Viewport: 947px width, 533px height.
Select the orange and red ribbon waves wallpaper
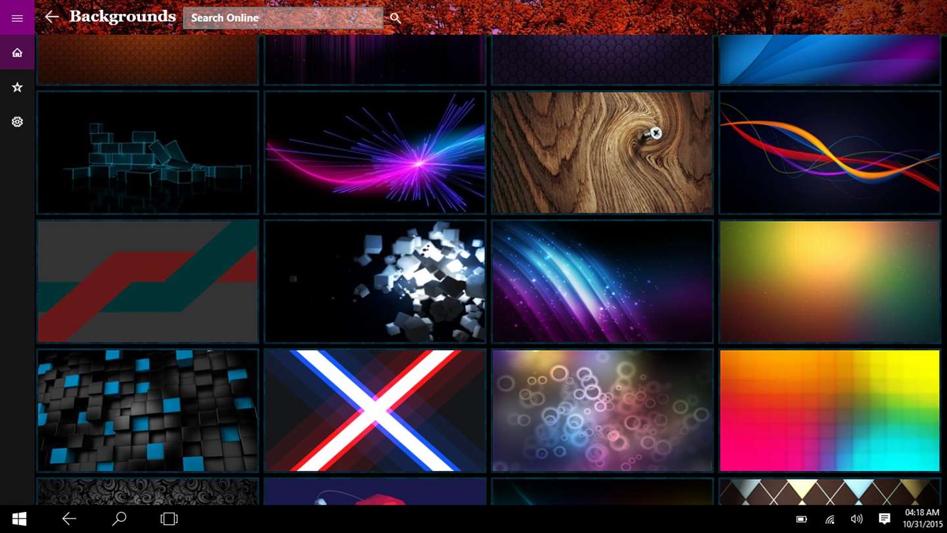830,153
